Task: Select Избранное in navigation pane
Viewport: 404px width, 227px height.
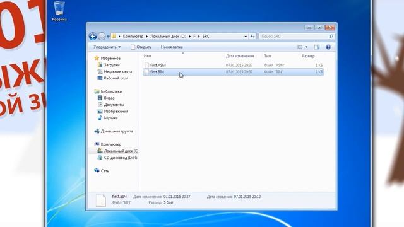Action: point(110,59)
